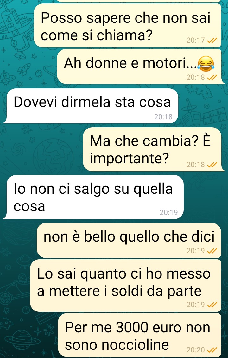Viewport: 228px width, 358px height.
Task: Tap the 20:17 timestamp on first message
Action: point(196,41)
